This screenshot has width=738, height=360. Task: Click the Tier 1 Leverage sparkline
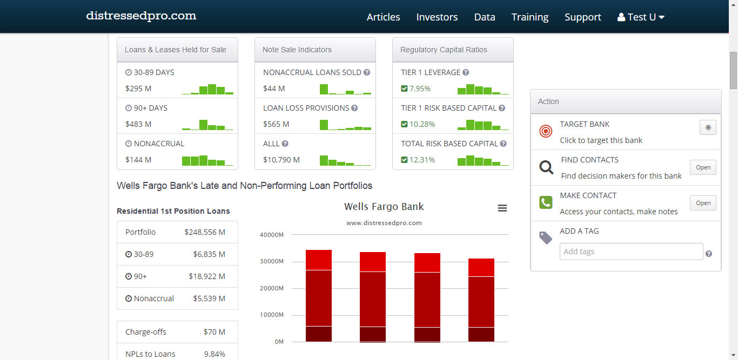484,89
